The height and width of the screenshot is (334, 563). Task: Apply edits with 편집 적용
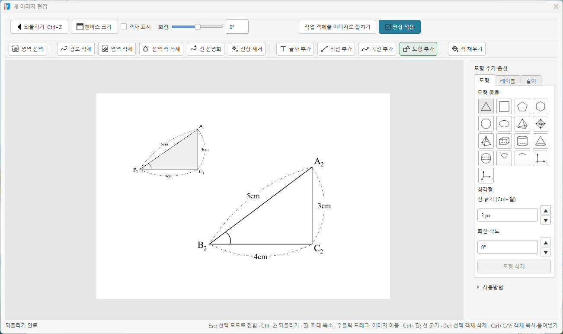(400, 27)
